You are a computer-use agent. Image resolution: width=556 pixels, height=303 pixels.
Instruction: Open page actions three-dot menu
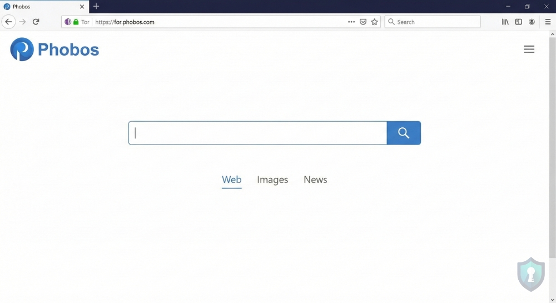click(351, 22)
